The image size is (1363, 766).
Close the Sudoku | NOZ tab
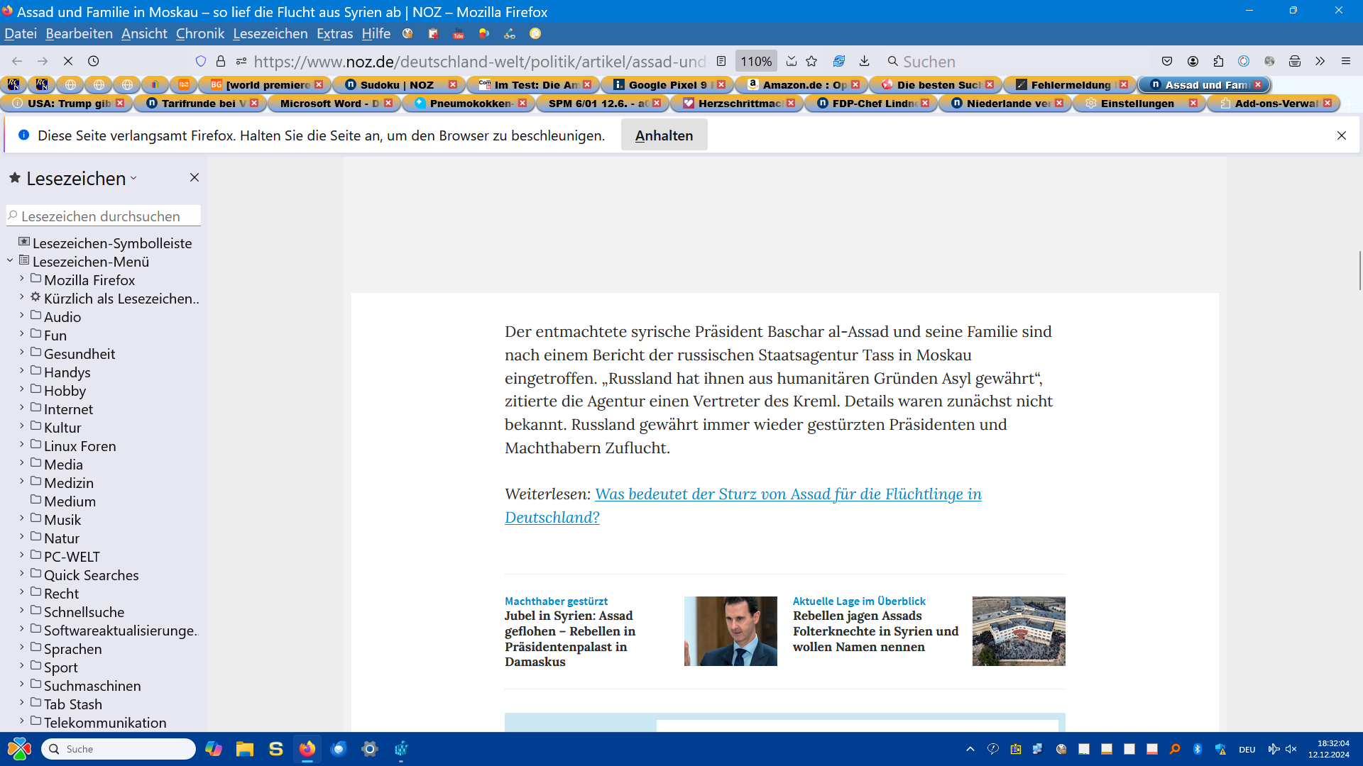coord(453,85)
